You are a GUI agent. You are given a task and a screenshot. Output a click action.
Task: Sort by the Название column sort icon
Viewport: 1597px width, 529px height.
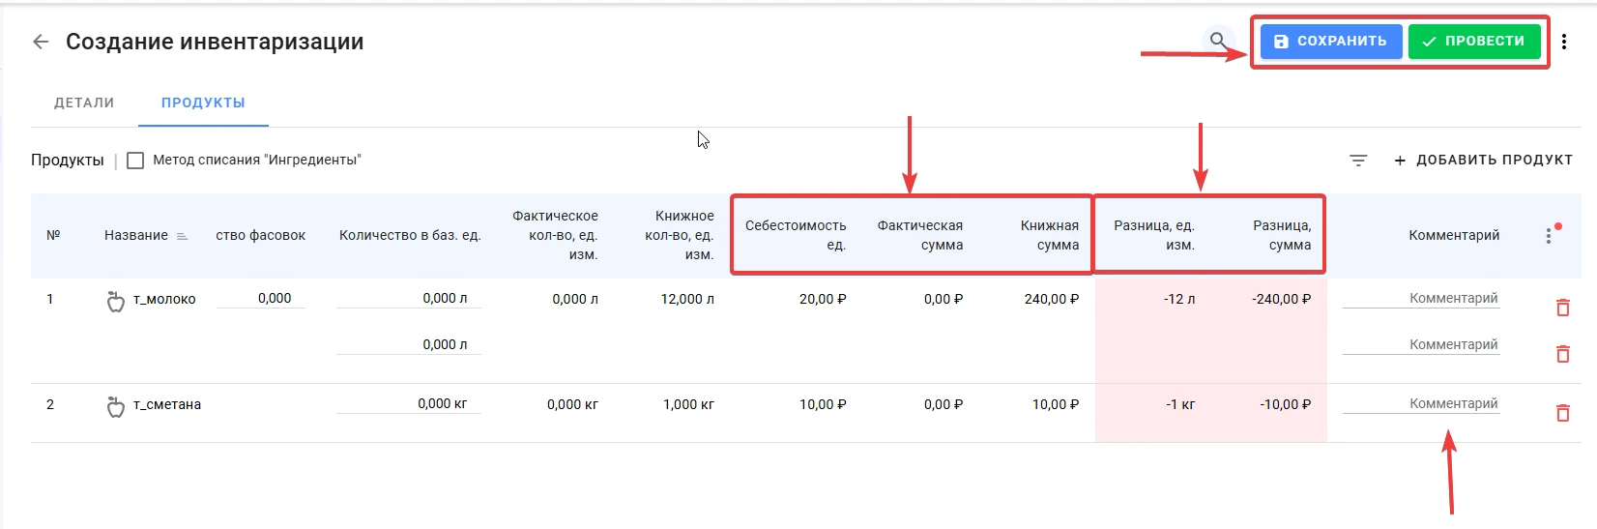point(183,236)
